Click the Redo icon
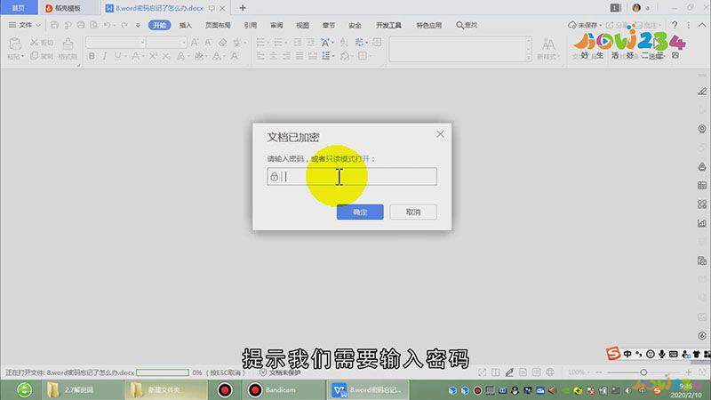 pos(124,25)
